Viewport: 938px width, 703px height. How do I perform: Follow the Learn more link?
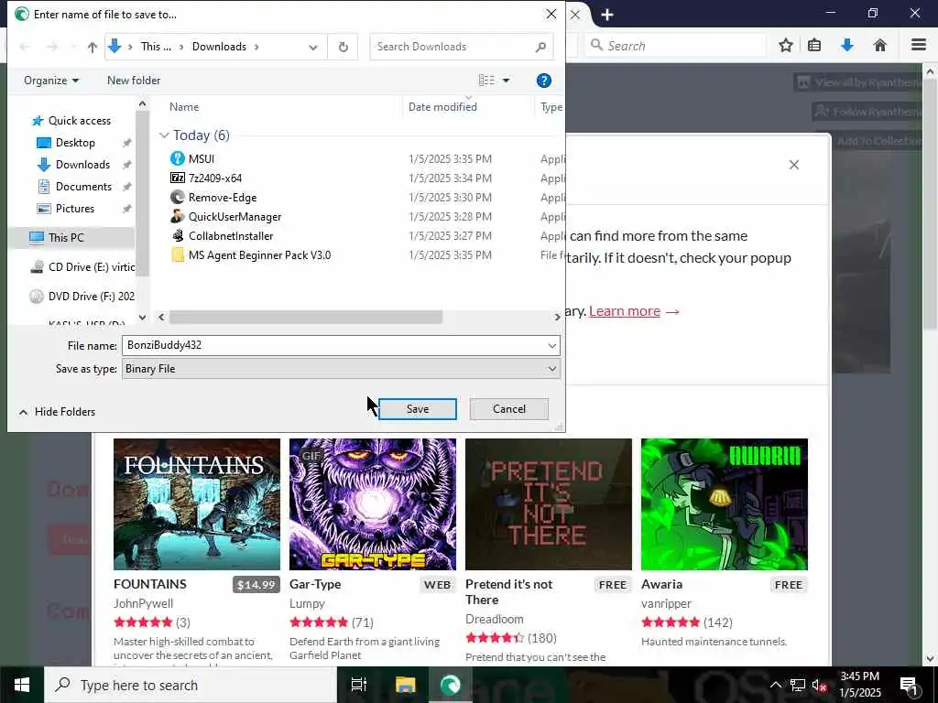625,311
